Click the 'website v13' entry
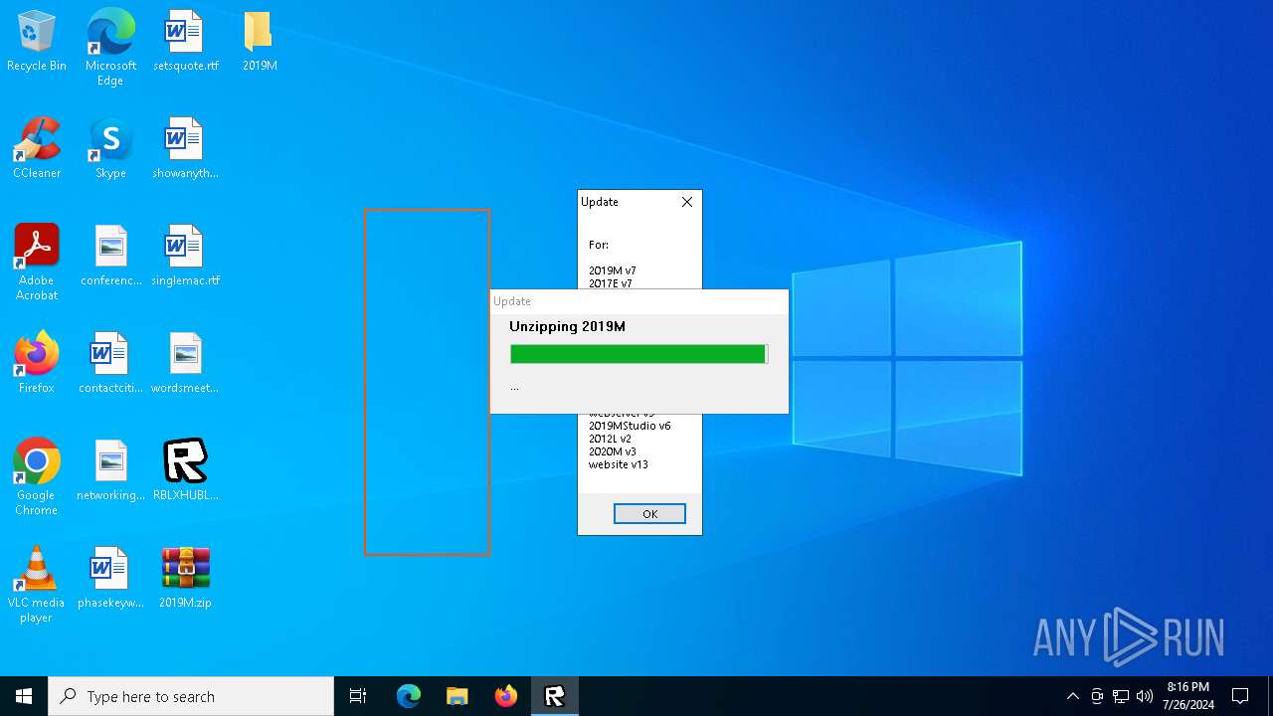Screen dimensions: 1273x716 tap(618, 464)
